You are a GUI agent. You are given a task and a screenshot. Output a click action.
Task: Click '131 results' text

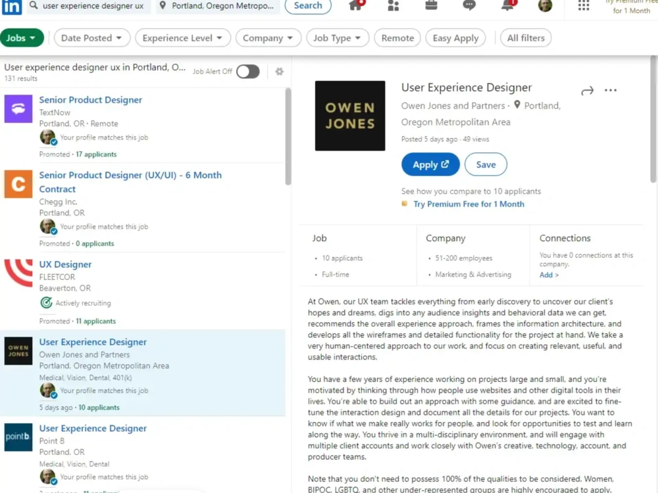pyautogui.click(x=20, y=78)
